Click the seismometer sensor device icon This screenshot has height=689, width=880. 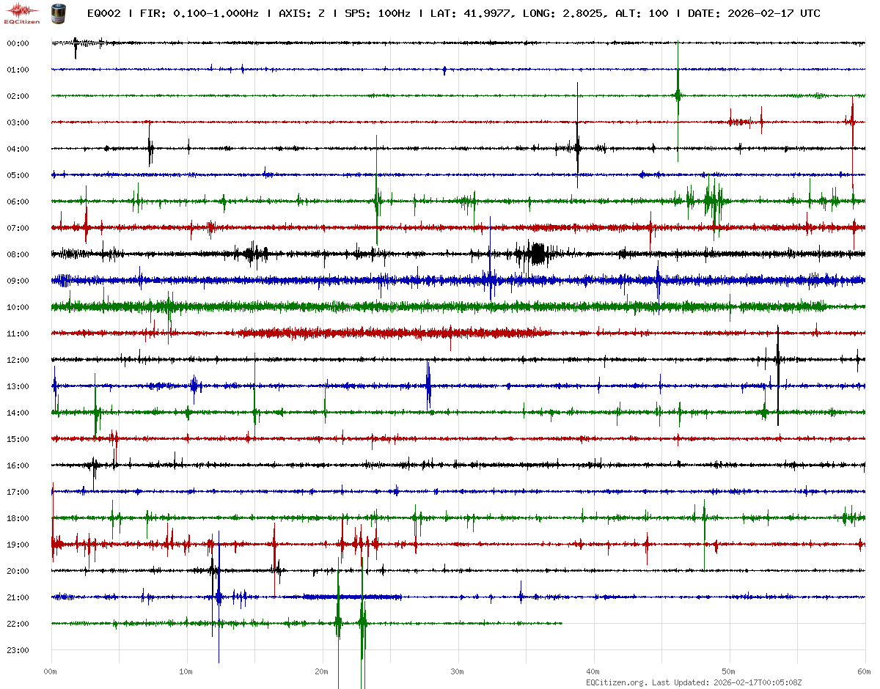click(57, 12)
